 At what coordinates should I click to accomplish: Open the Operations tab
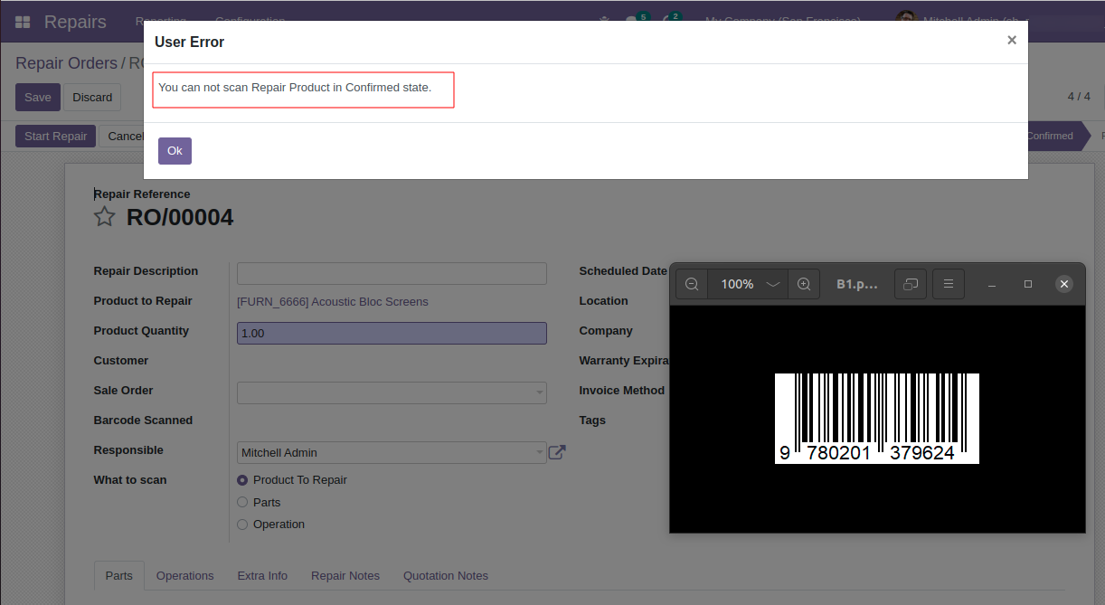185,576
